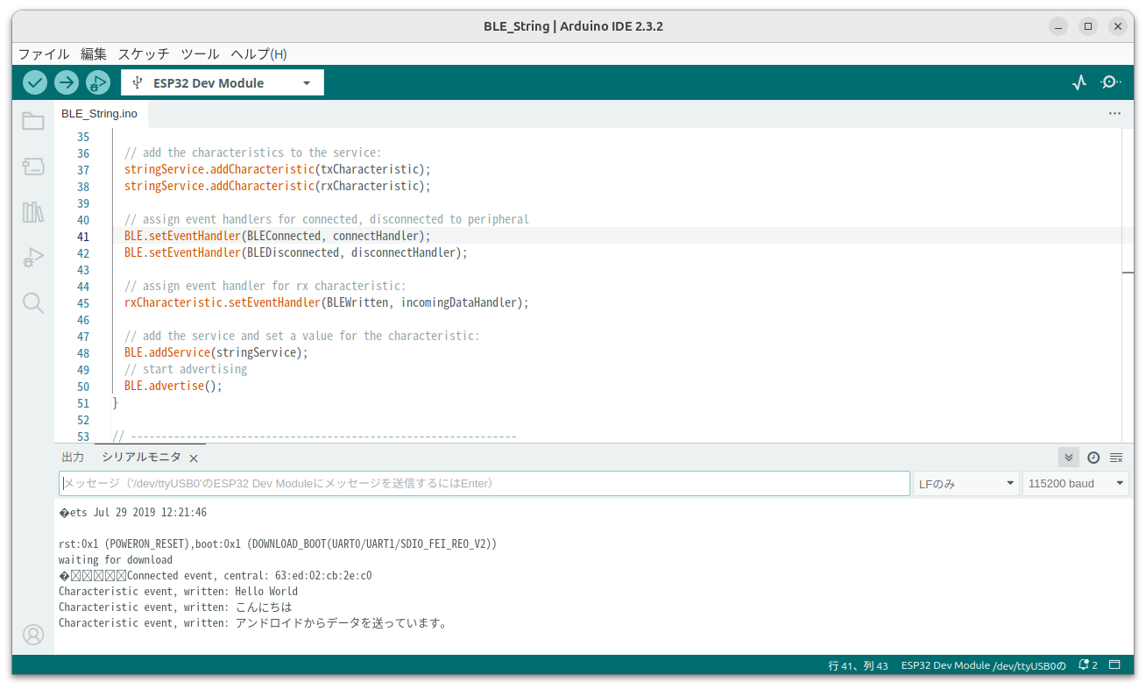The image size is (1146, 689).
Task: Click the "ets Jul 29 2019" serial line
Action: click(x=133, y=513)
